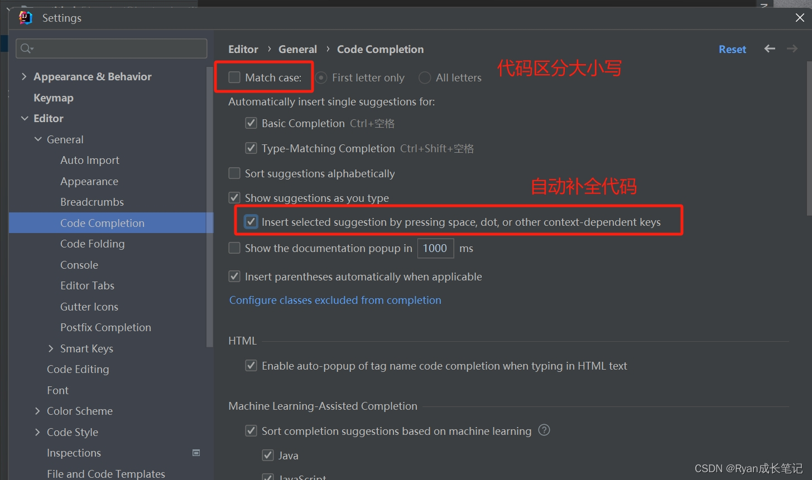Open Gutter Icons settings
The width and height of the screenshot is (812, 480).
pyautogui.click(x=89, y=307)
